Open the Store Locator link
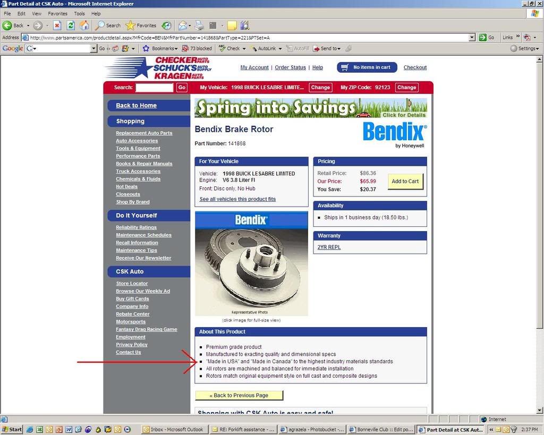The width and height of the screenshot is (544, 435). click(132, 284)
